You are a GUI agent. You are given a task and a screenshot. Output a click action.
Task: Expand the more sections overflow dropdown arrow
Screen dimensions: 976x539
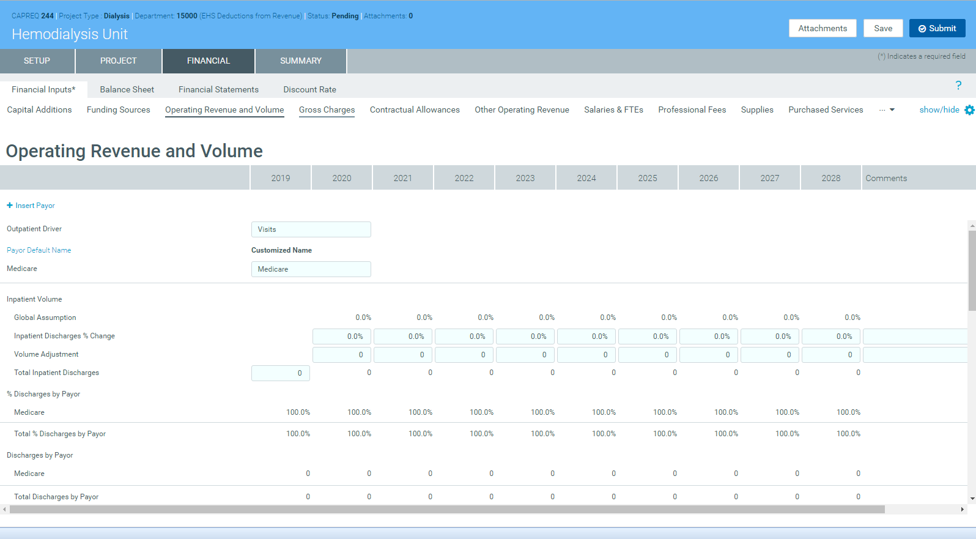(892, 110)
